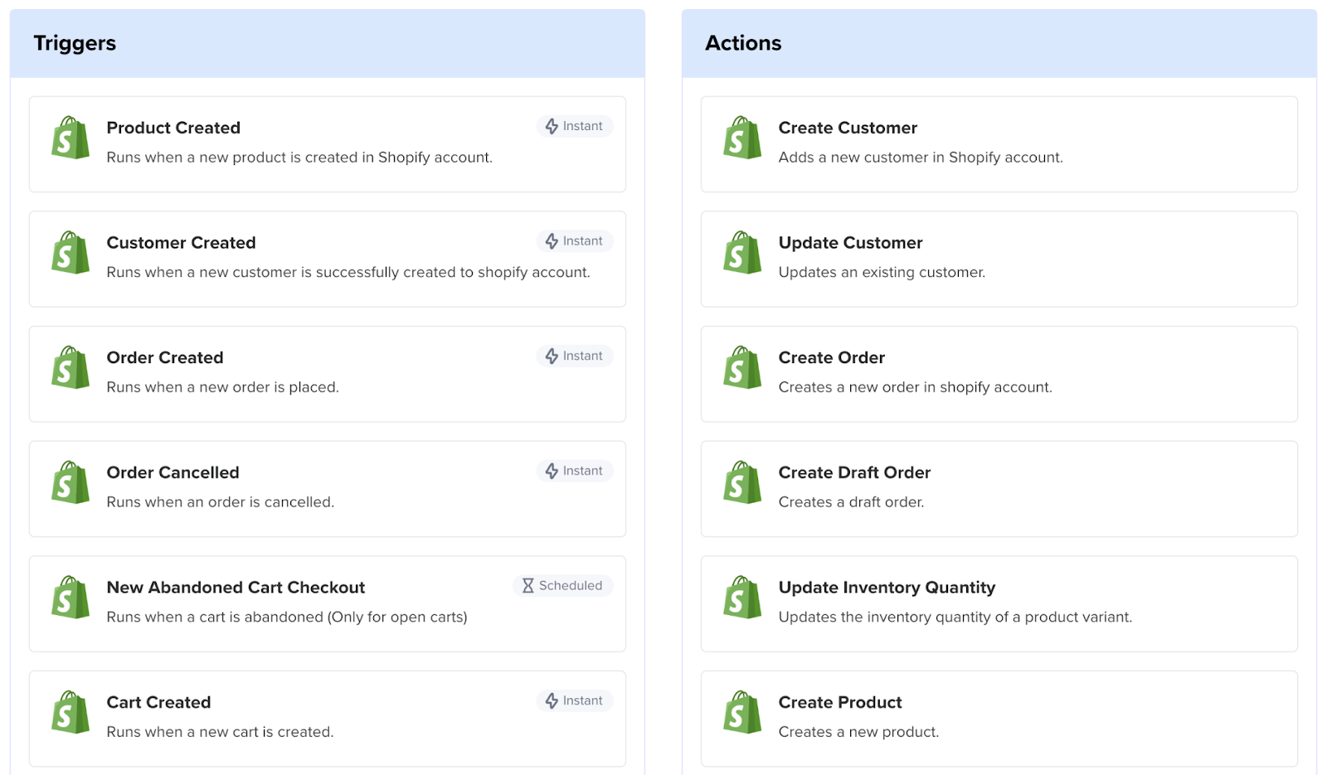Click the Instant badge on Cart Created
Viewport: 1327px width, 775px height.
pos(574,700)
